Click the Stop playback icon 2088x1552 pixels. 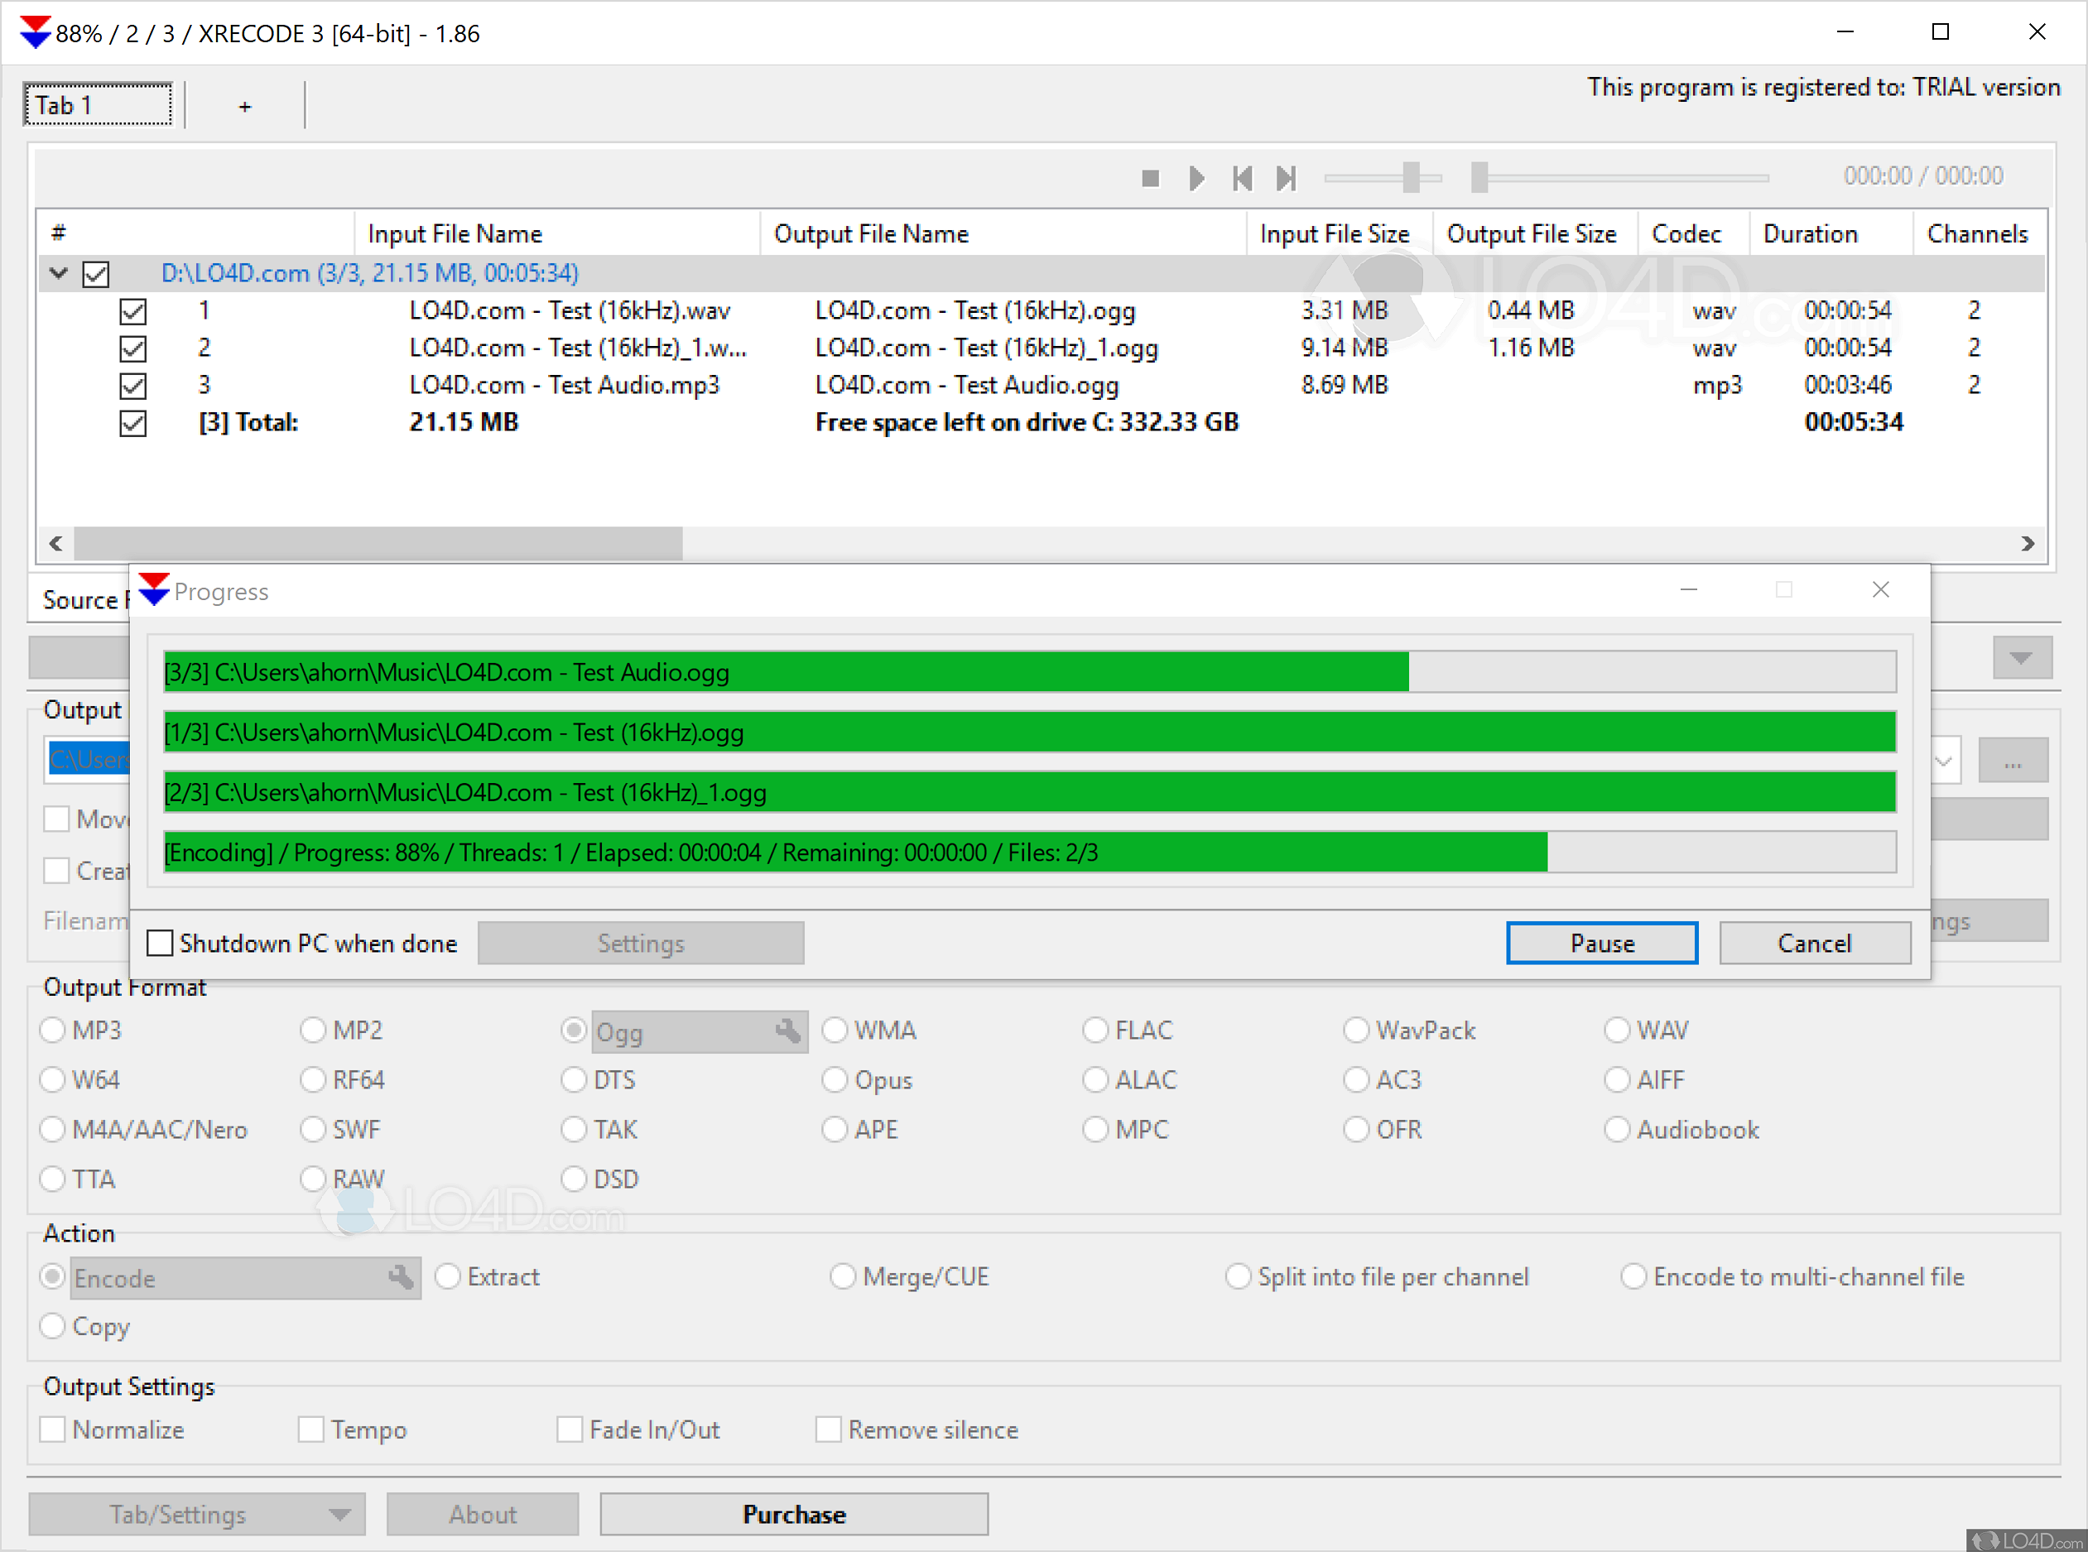(x=1150, y=178)
